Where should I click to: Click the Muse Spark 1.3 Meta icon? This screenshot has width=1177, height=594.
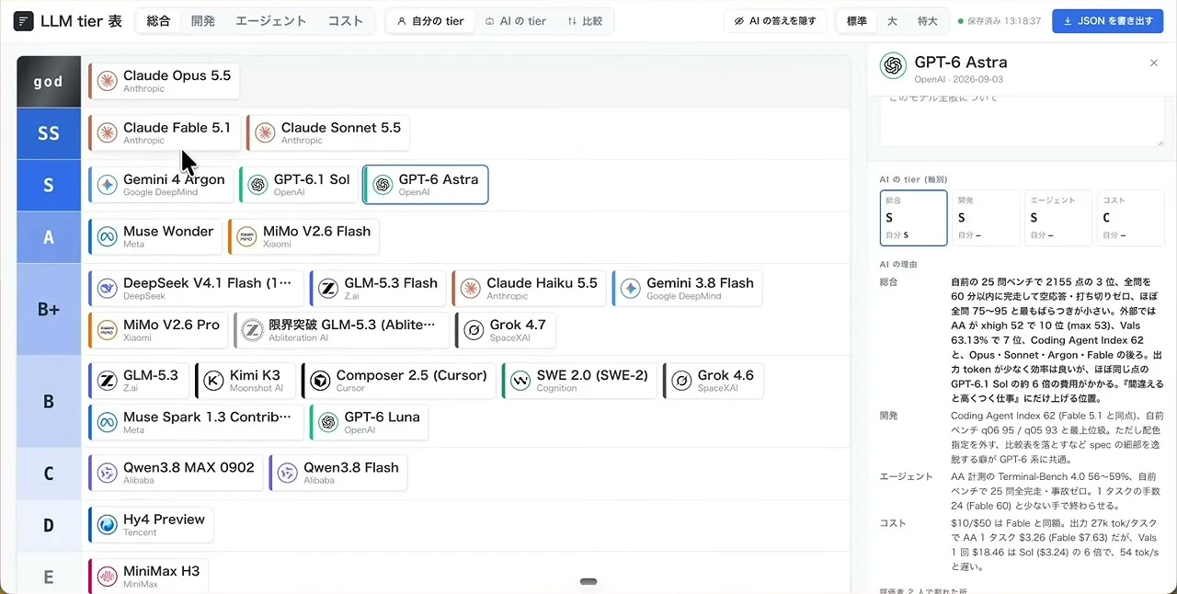click(x=108, y=422)
